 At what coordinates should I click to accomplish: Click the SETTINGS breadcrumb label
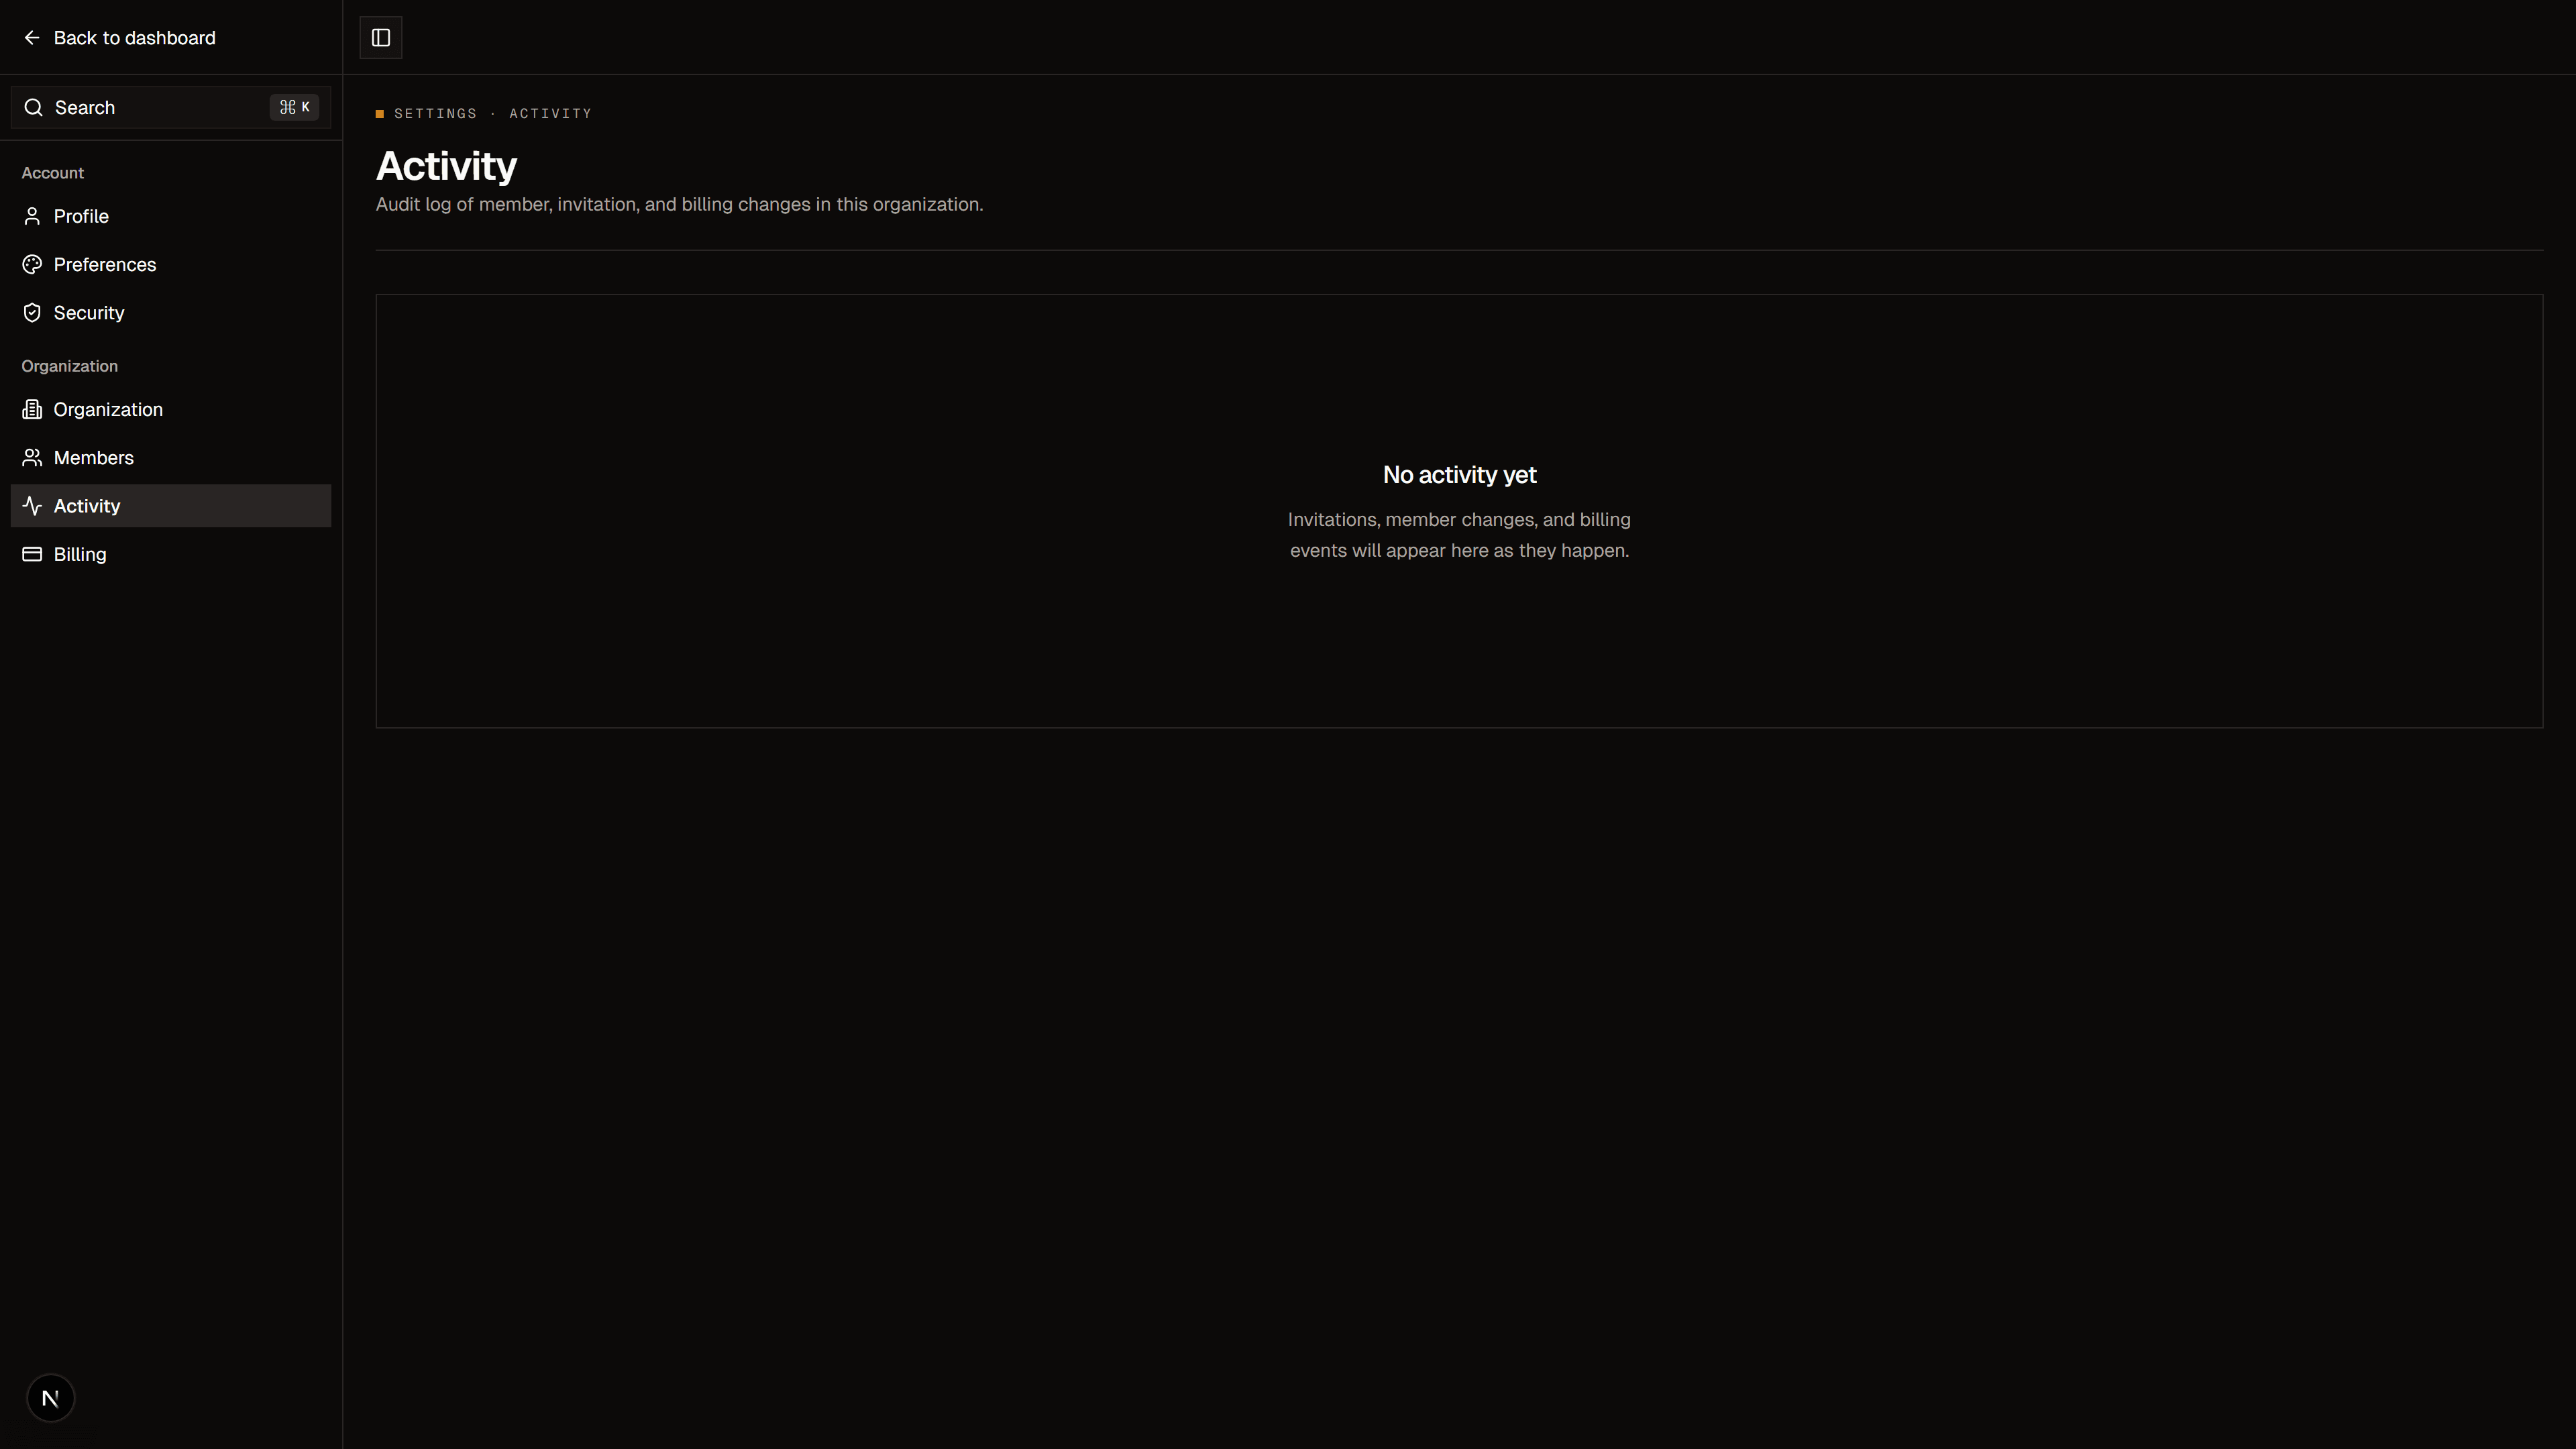tap(436, 114)
